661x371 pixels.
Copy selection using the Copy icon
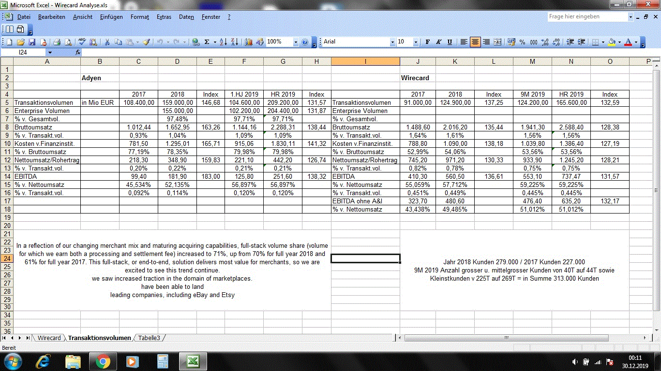coord(118,42)
